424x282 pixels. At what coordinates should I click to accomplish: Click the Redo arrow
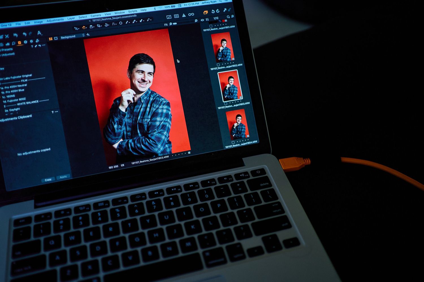[30, 34]
